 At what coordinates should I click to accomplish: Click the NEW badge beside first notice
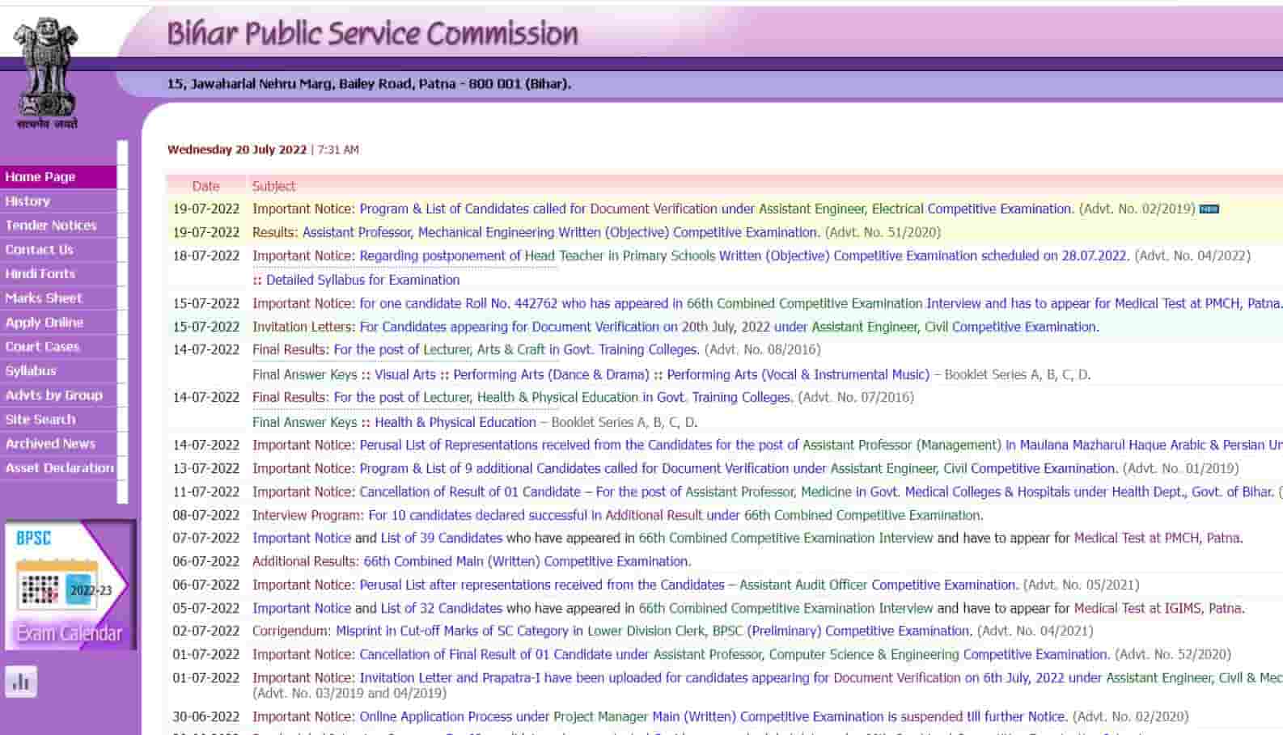point(1209,209)
